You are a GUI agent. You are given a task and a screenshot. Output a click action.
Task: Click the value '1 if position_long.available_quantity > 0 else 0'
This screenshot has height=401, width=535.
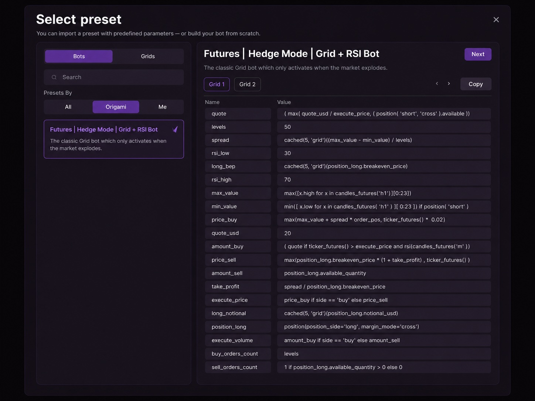384,367
